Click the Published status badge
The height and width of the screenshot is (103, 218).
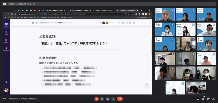[43, 23]
